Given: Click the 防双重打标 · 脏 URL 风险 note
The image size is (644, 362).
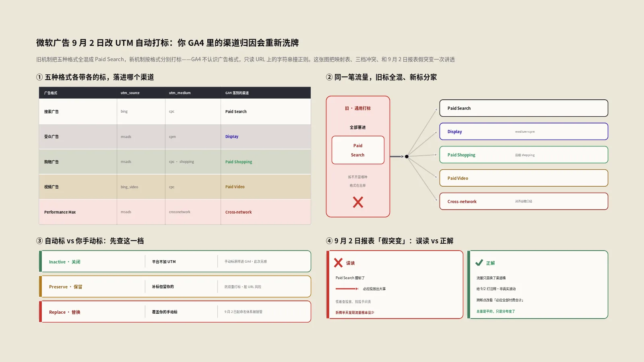Looking at the screenshot, I should point(243,287).
